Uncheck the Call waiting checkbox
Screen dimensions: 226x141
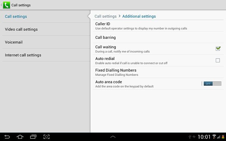coord(218,49)
